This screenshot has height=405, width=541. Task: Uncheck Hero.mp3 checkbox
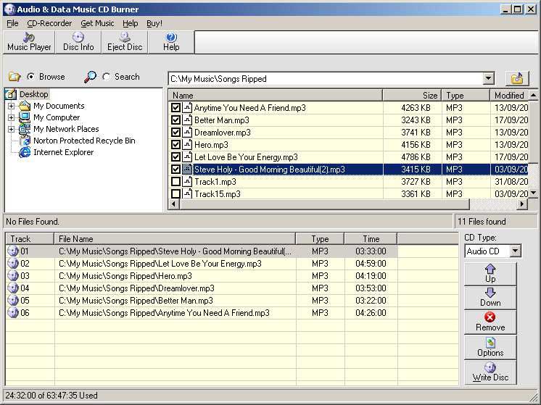click(175, 145)
